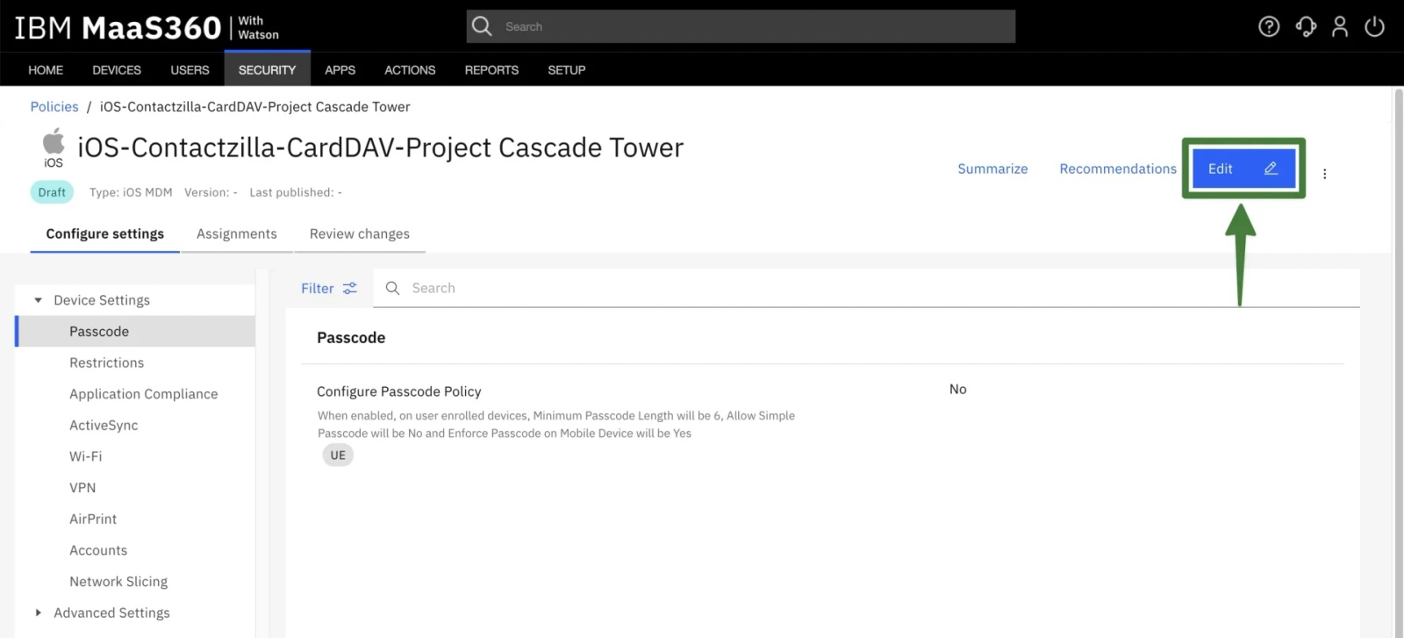Open the user profile icon
This screenshot has width=1404, height=638.
tap(1340, 26)
